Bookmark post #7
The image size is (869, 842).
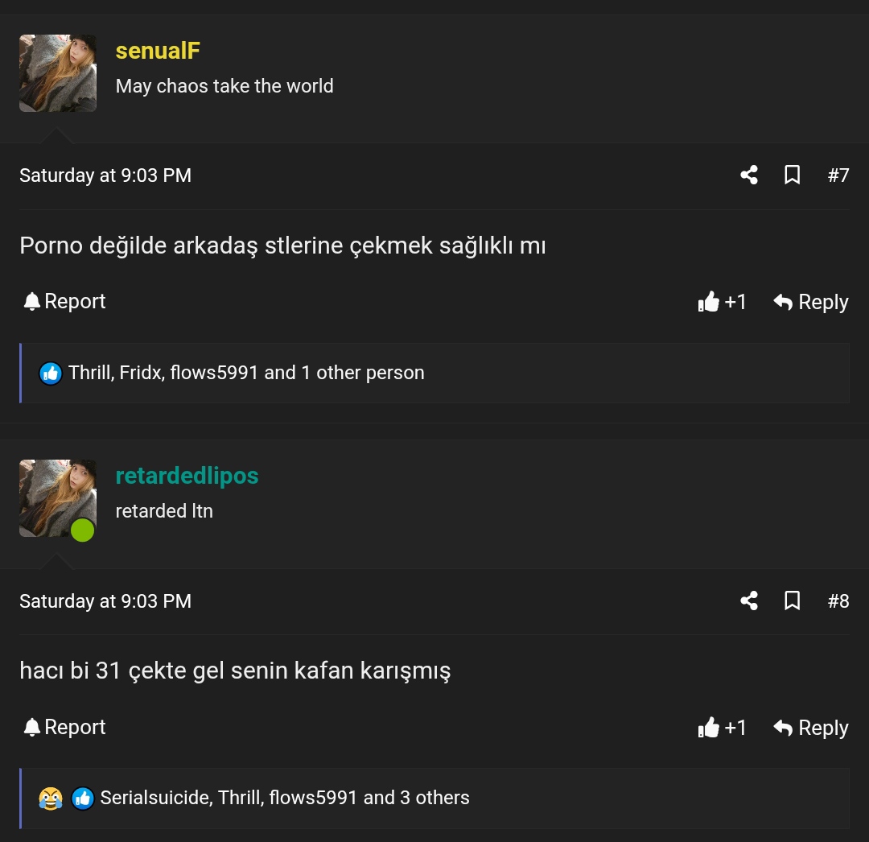(792, 175)
